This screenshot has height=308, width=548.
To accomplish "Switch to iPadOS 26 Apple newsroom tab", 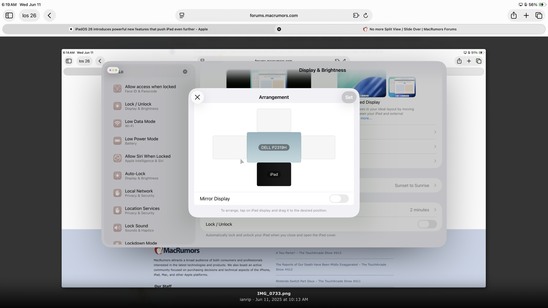I will point(138,29).
